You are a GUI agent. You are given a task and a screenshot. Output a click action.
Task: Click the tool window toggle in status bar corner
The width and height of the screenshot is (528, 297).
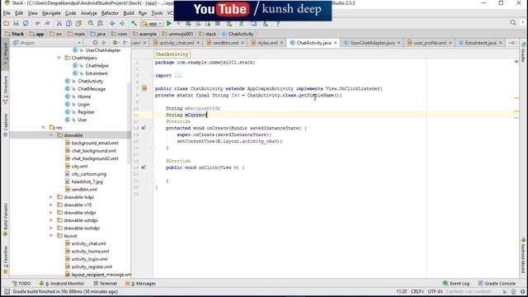pyautogui.click(x=7, y=291)
